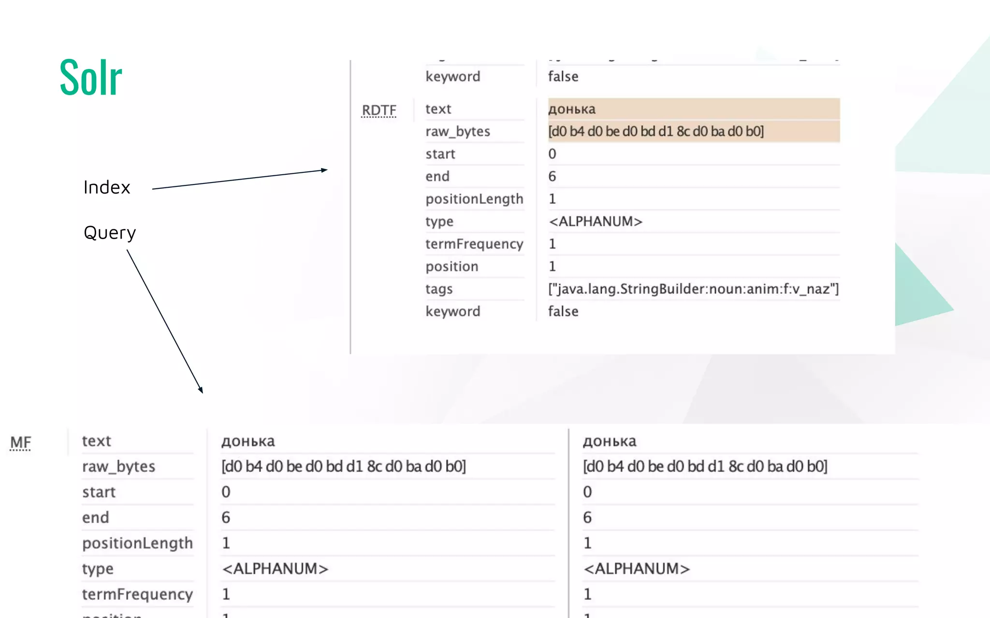Click end value 6 in RDTF section
This screenshot has height=618, width=990.
(552, 176)
